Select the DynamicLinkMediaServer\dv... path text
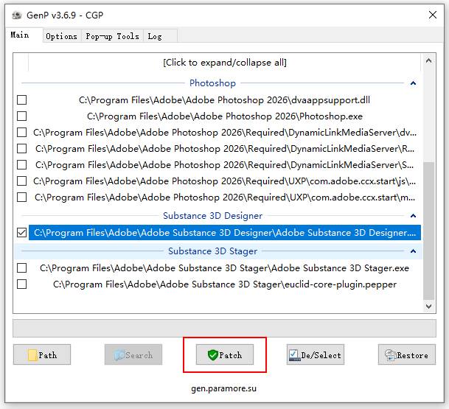The image size is (449, 409). (x=225, y=133)
